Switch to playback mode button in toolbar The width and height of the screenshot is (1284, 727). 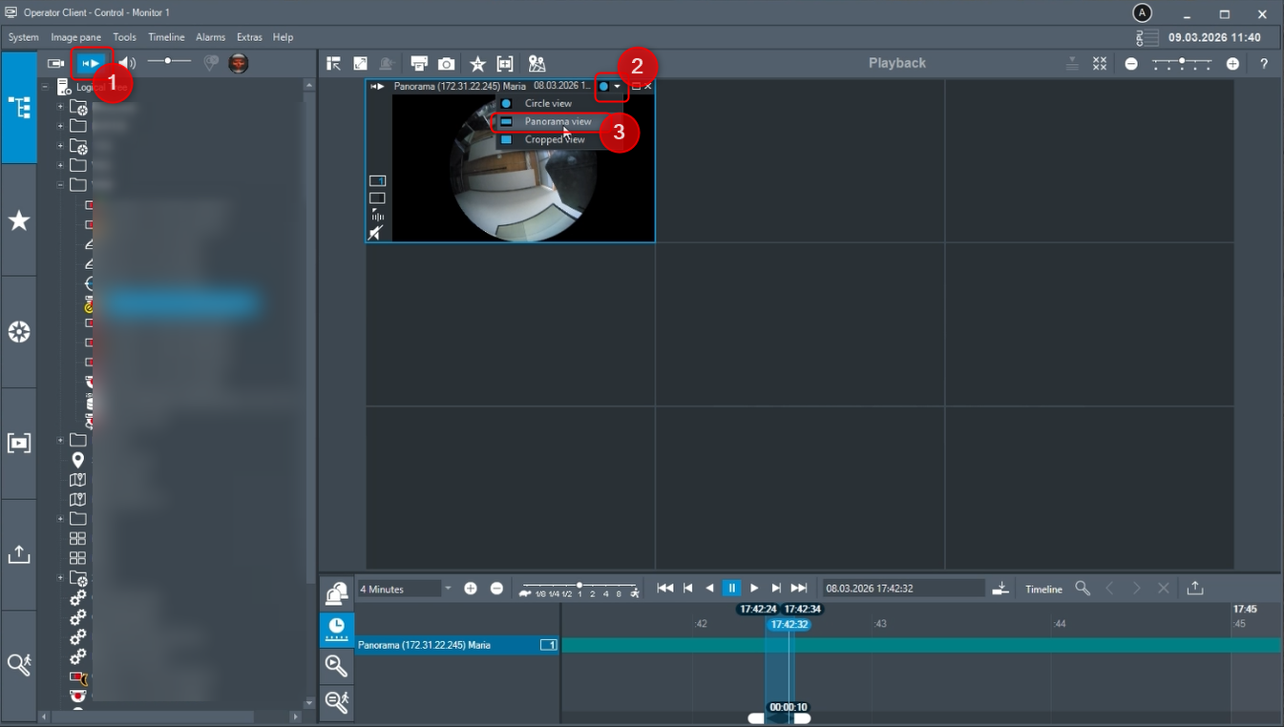(x=92, y=63)
